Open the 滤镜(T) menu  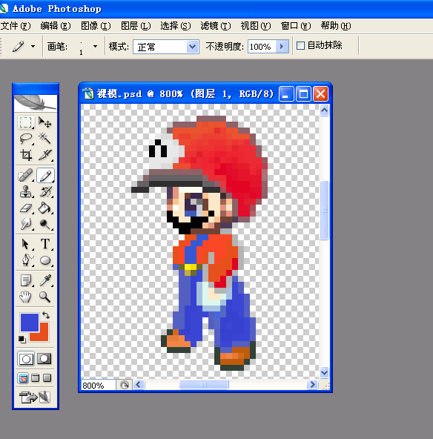click(216, 26)
